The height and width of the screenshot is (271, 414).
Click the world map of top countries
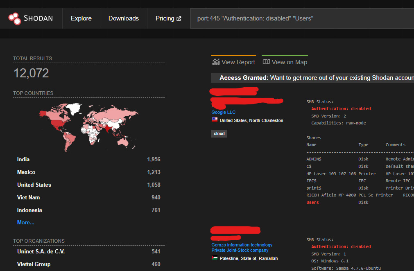[88, 127]
